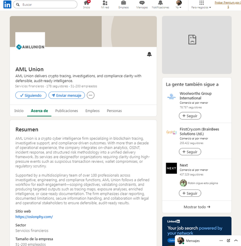241x246 pixels.
Task: Click the Sector value Servicios financieros
Action: coord(32,231)
